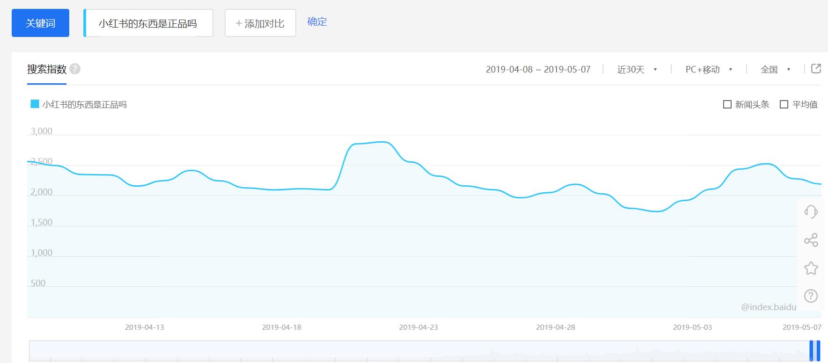Click the share icon in side toolbar

click(x=811, y=240)
